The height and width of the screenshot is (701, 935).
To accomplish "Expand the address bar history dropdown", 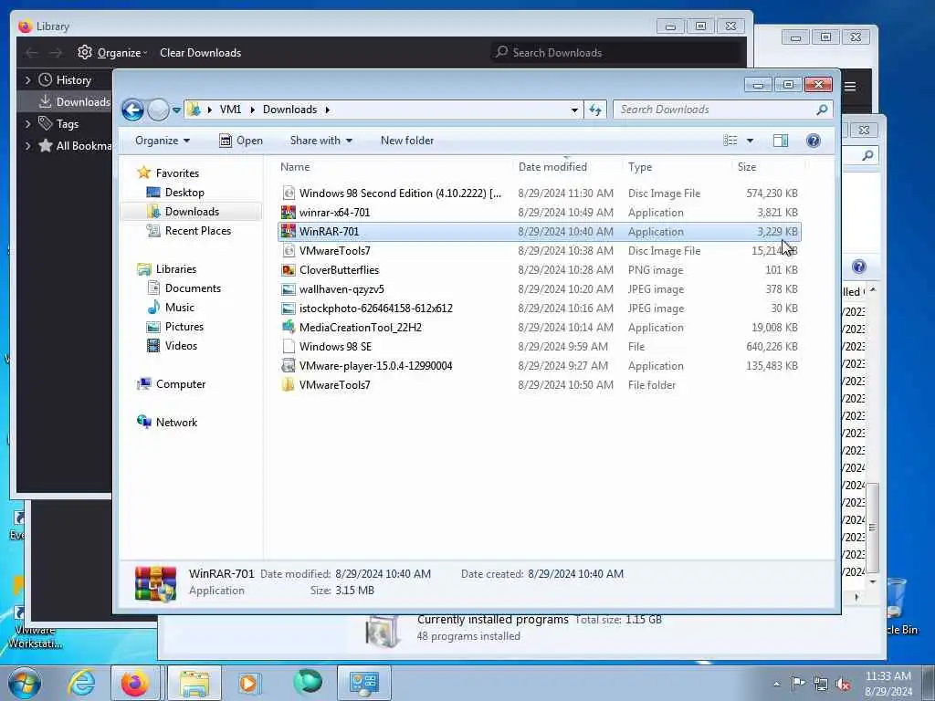I will click(x=574, y=110).
